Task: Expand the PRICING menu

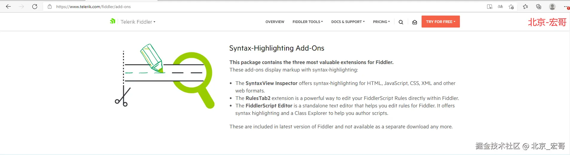Action: (x=381, y=22)
